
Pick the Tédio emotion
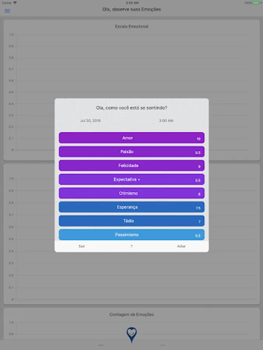pyautogui.click(x=131, y=221)
